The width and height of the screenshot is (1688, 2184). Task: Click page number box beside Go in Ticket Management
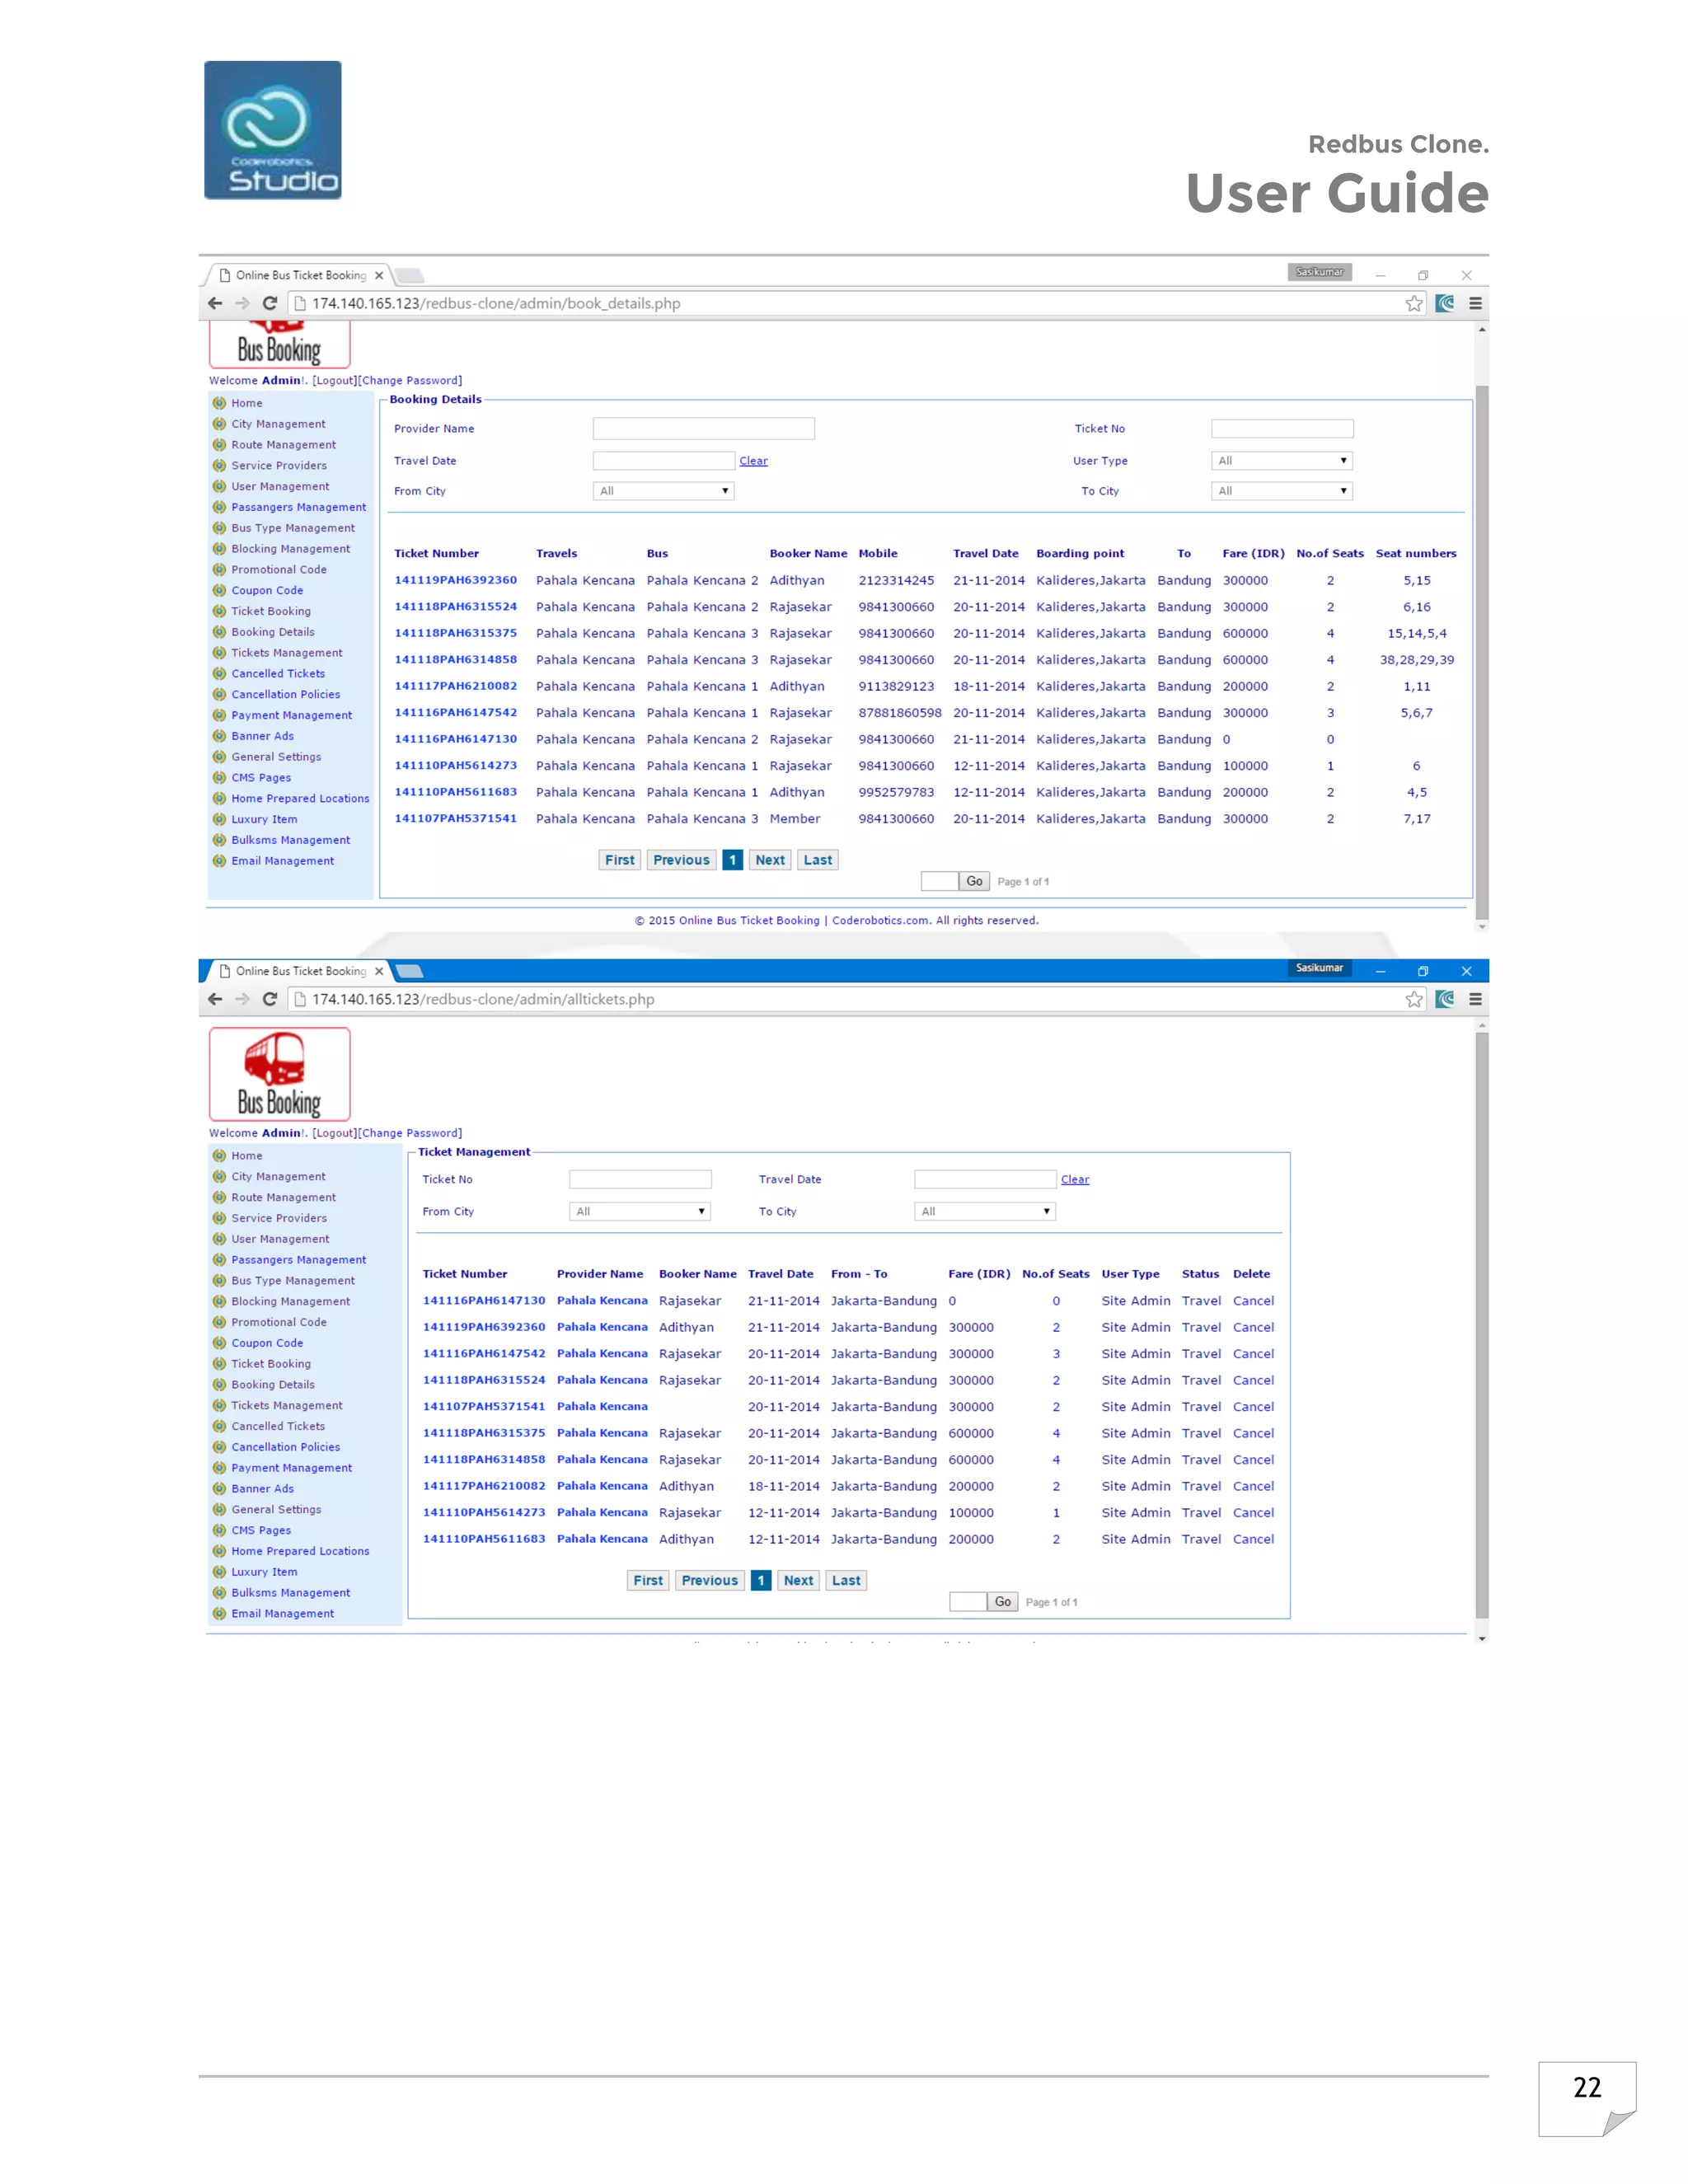[x=967, y=1601]
